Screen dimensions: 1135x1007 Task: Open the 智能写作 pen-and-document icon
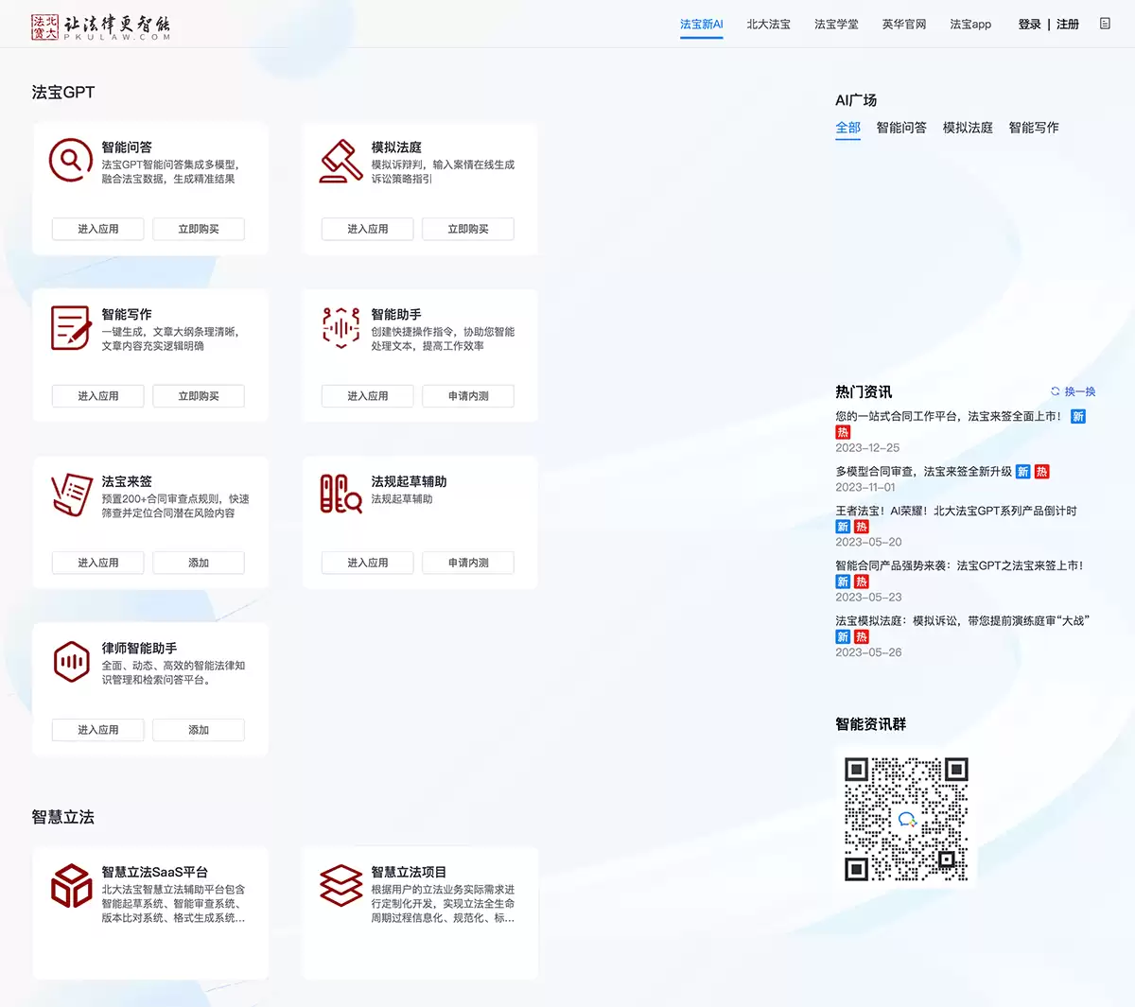[x=69, y=327]
